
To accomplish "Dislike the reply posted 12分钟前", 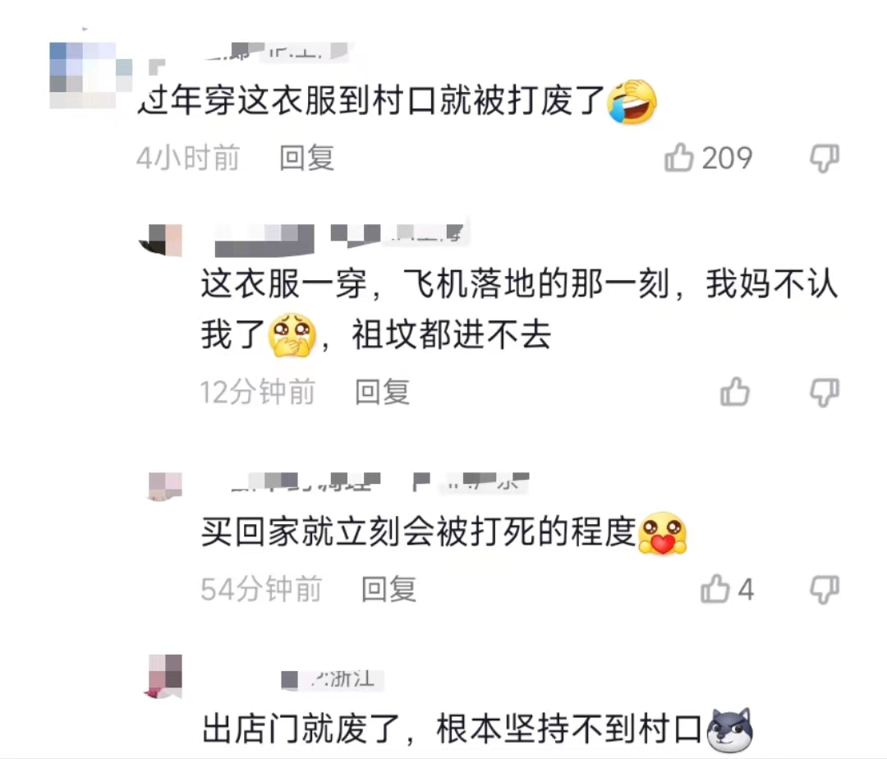I will tap(825, 393).
